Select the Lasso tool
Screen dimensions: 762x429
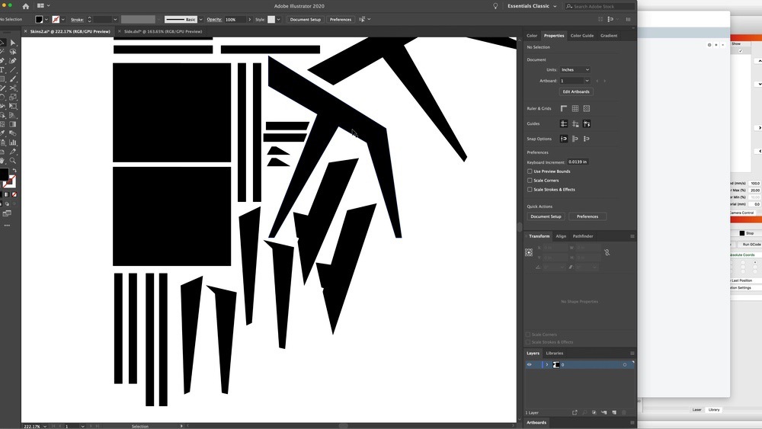[x=13, y=52]
